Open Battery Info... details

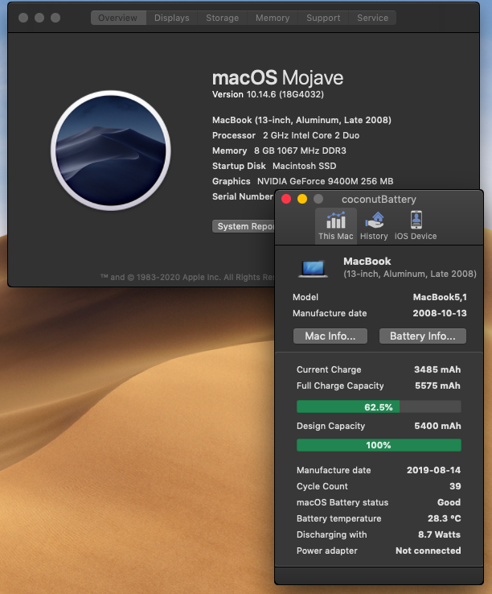(x=423, y=336)
